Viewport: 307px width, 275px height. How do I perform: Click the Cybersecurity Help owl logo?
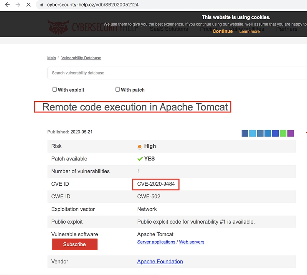(x=58, y=27)
